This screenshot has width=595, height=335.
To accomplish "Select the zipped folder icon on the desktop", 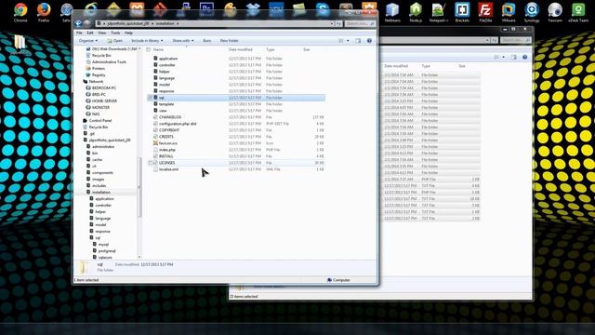I will click(20, 44).
